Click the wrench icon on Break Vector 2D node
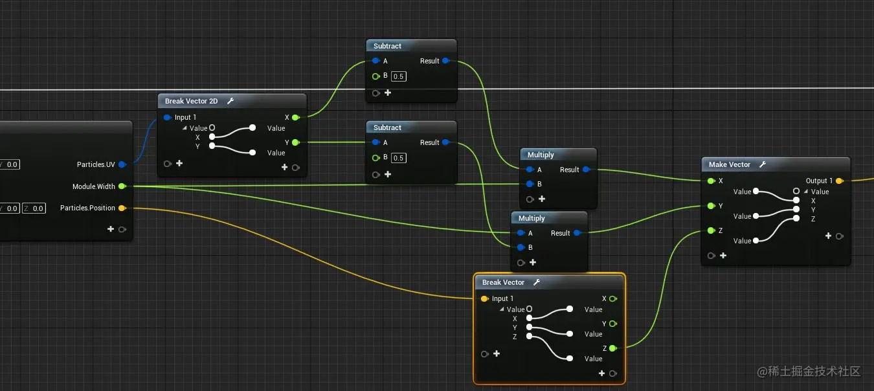The height and width of the screenshot is (391, 874). [x=230, y=101]
